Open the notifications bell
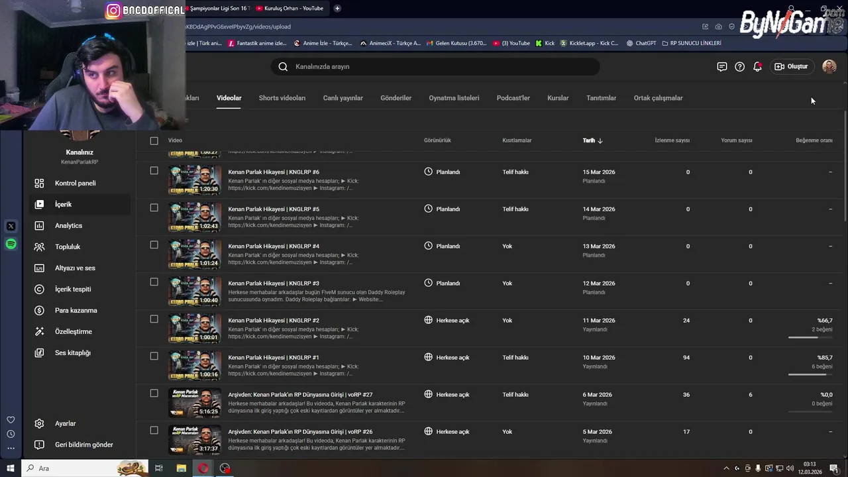 (757, 66)
